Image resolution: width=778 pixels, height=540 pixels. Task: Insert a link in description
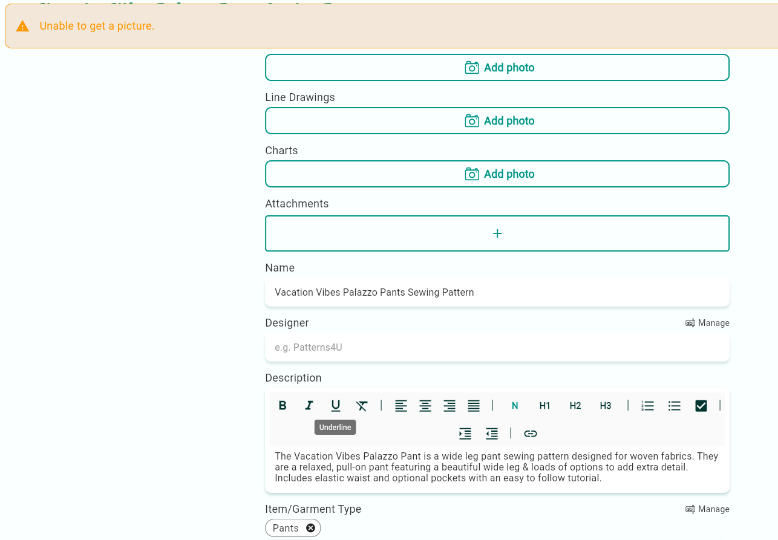531,434
